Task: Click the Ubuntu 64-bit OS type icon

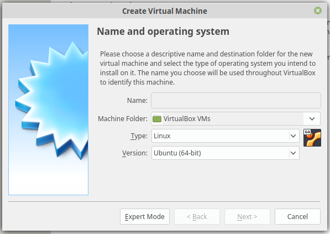Action: 312,138
